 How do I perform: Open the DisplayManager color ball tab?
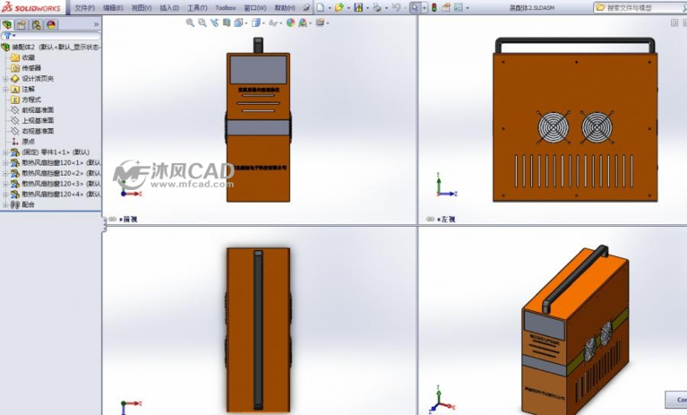coord(51,25)
